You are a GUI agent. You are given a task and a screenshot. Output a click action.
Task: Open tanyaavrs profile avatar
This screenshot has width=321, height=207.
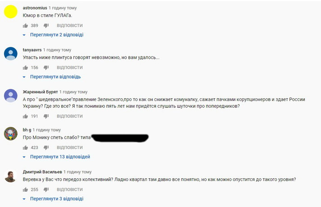click(10, 53)
